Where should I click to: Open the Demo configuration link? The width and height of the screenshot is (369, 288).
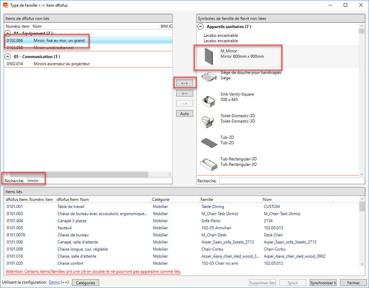[54, 282]
